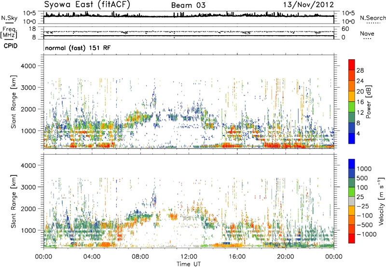Click the date '13/Nov/2012' in the header
386x267 pixels.
click(309, 5)
